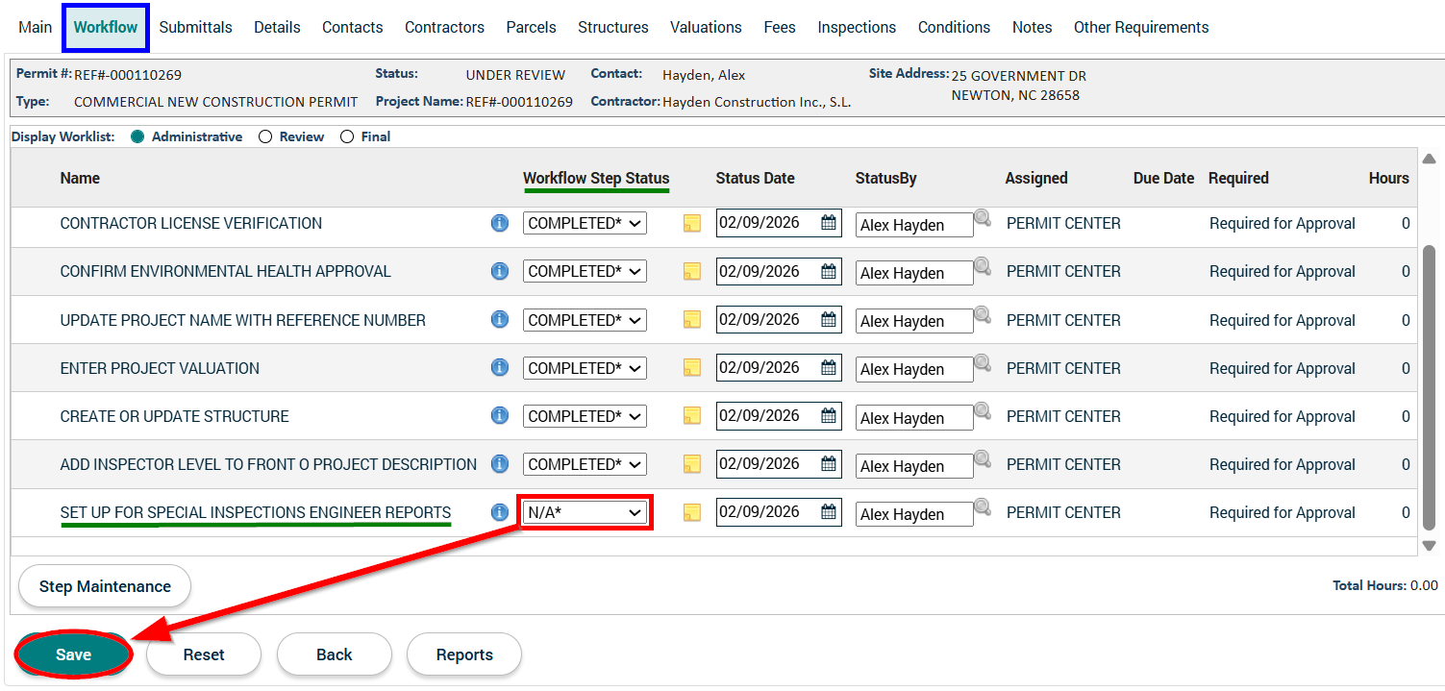Image resolution: width=1445 pixels, height=691 pixels.
Task: Switch to the Inspections tab
Action: pos(857,27)
